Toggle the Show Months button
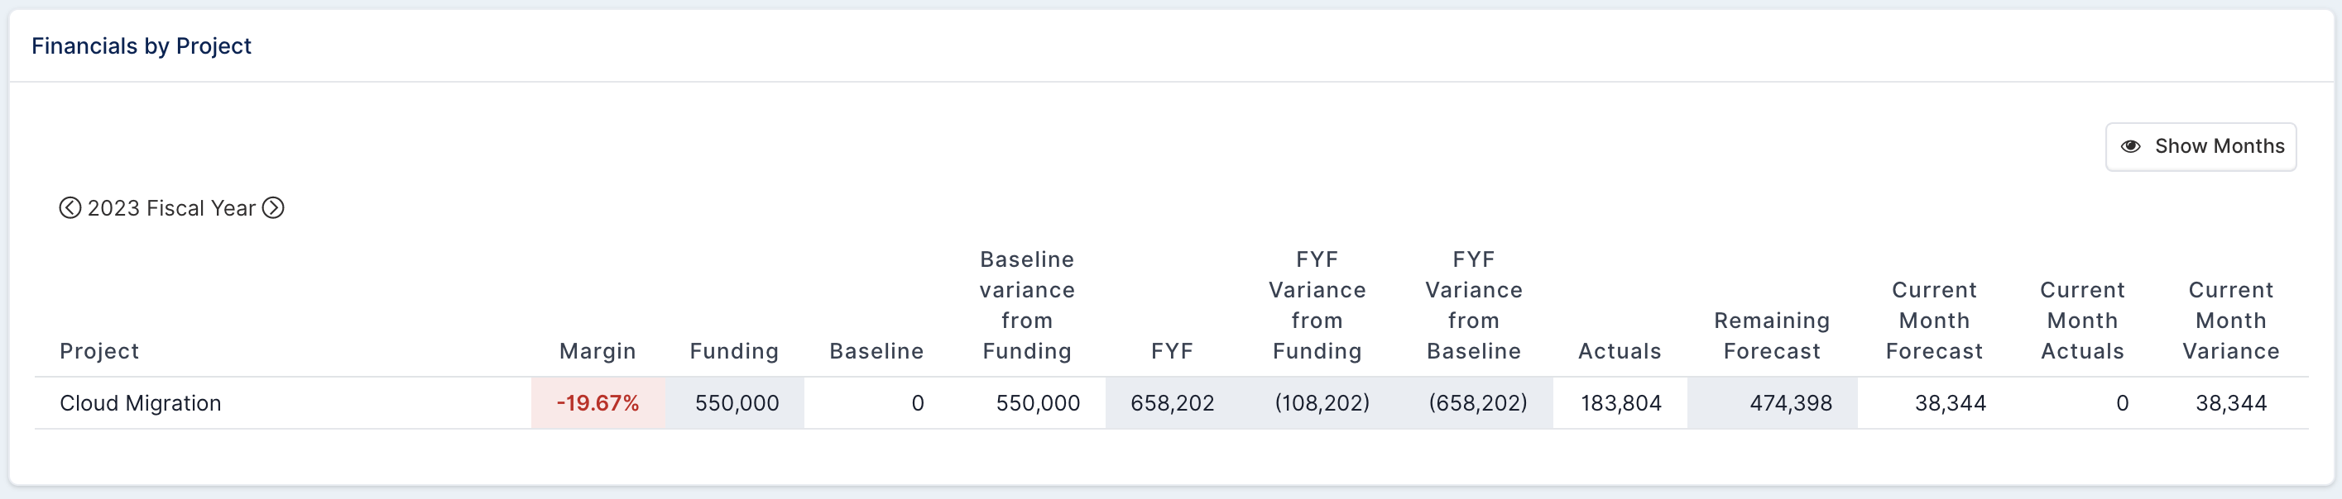 pyautogui.click(x=2200, y=146)
